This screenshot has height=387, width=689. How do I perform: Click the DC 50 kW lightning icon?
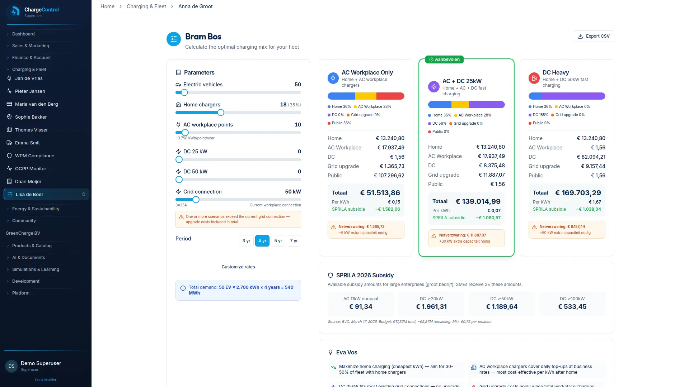click(x=178, y=172)
